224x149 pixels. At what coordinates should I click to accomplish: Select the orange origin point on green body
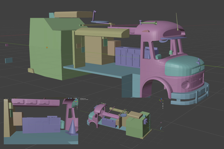point(47,47)
